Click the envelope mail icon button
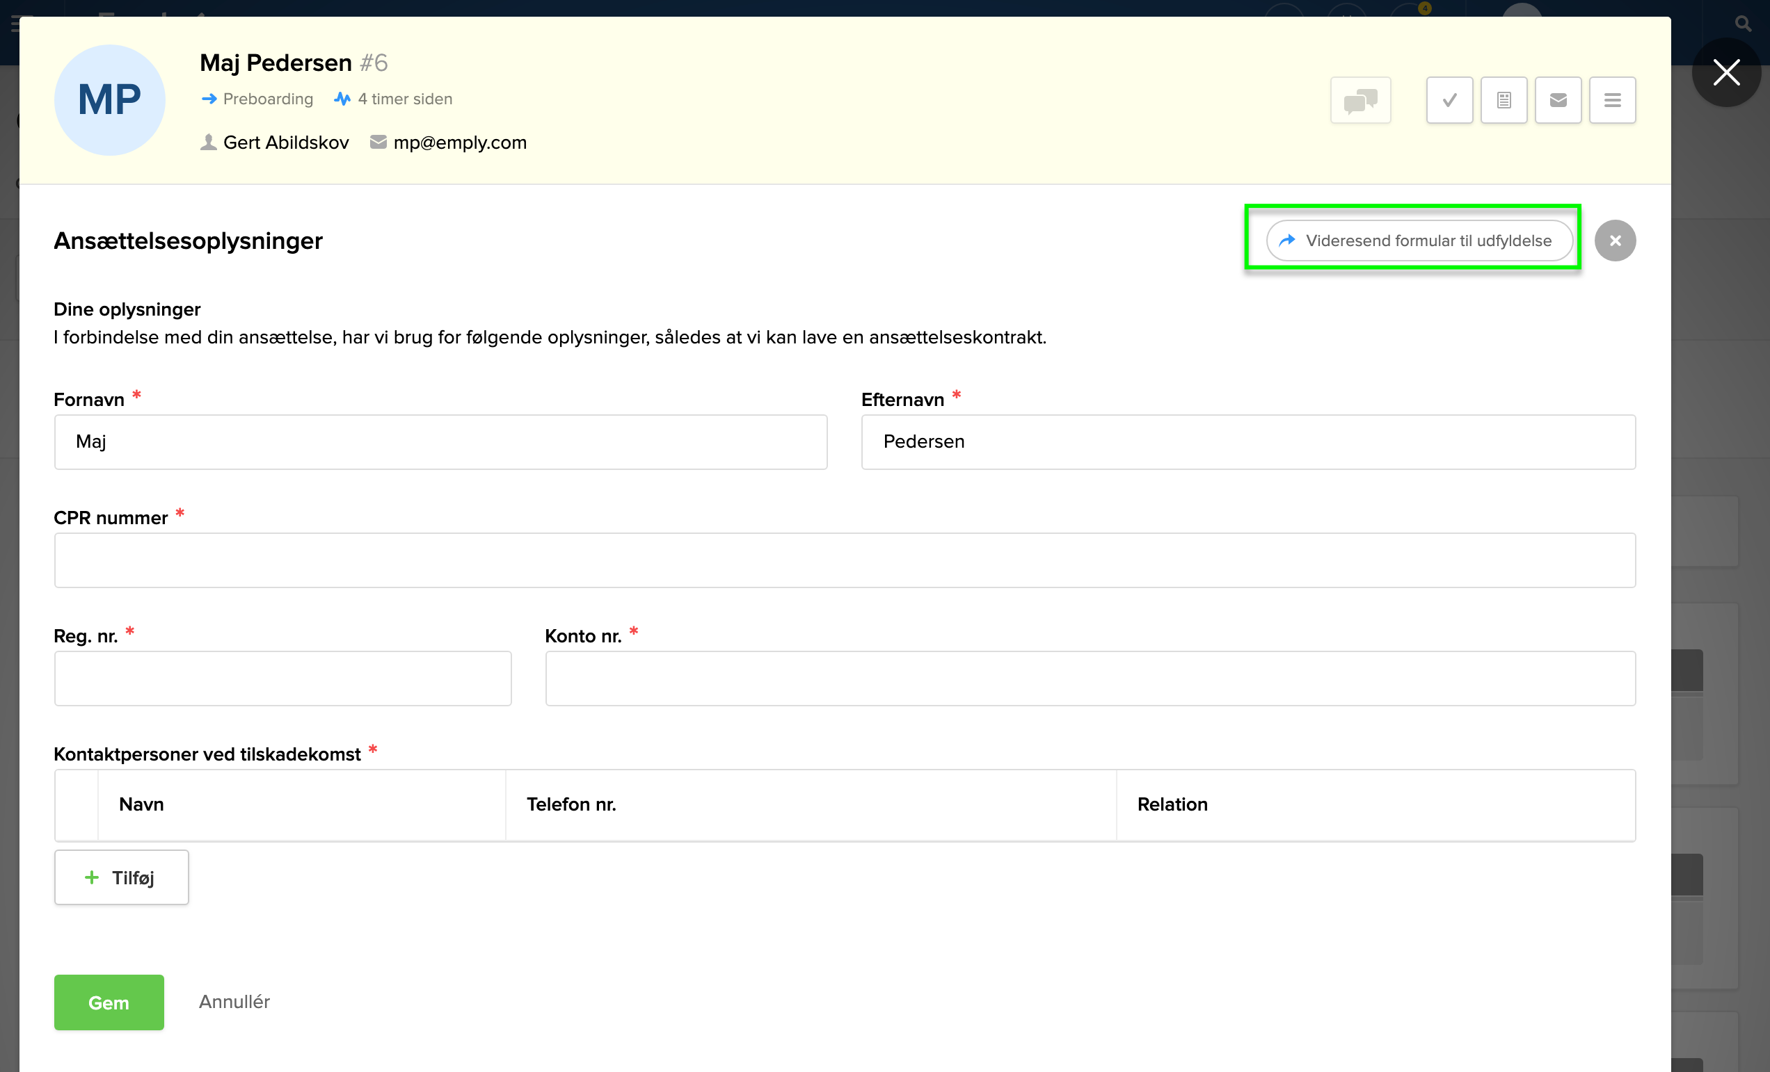Image resolution: width=1770 pixels, height=1072 pixels. point(1557,100)
